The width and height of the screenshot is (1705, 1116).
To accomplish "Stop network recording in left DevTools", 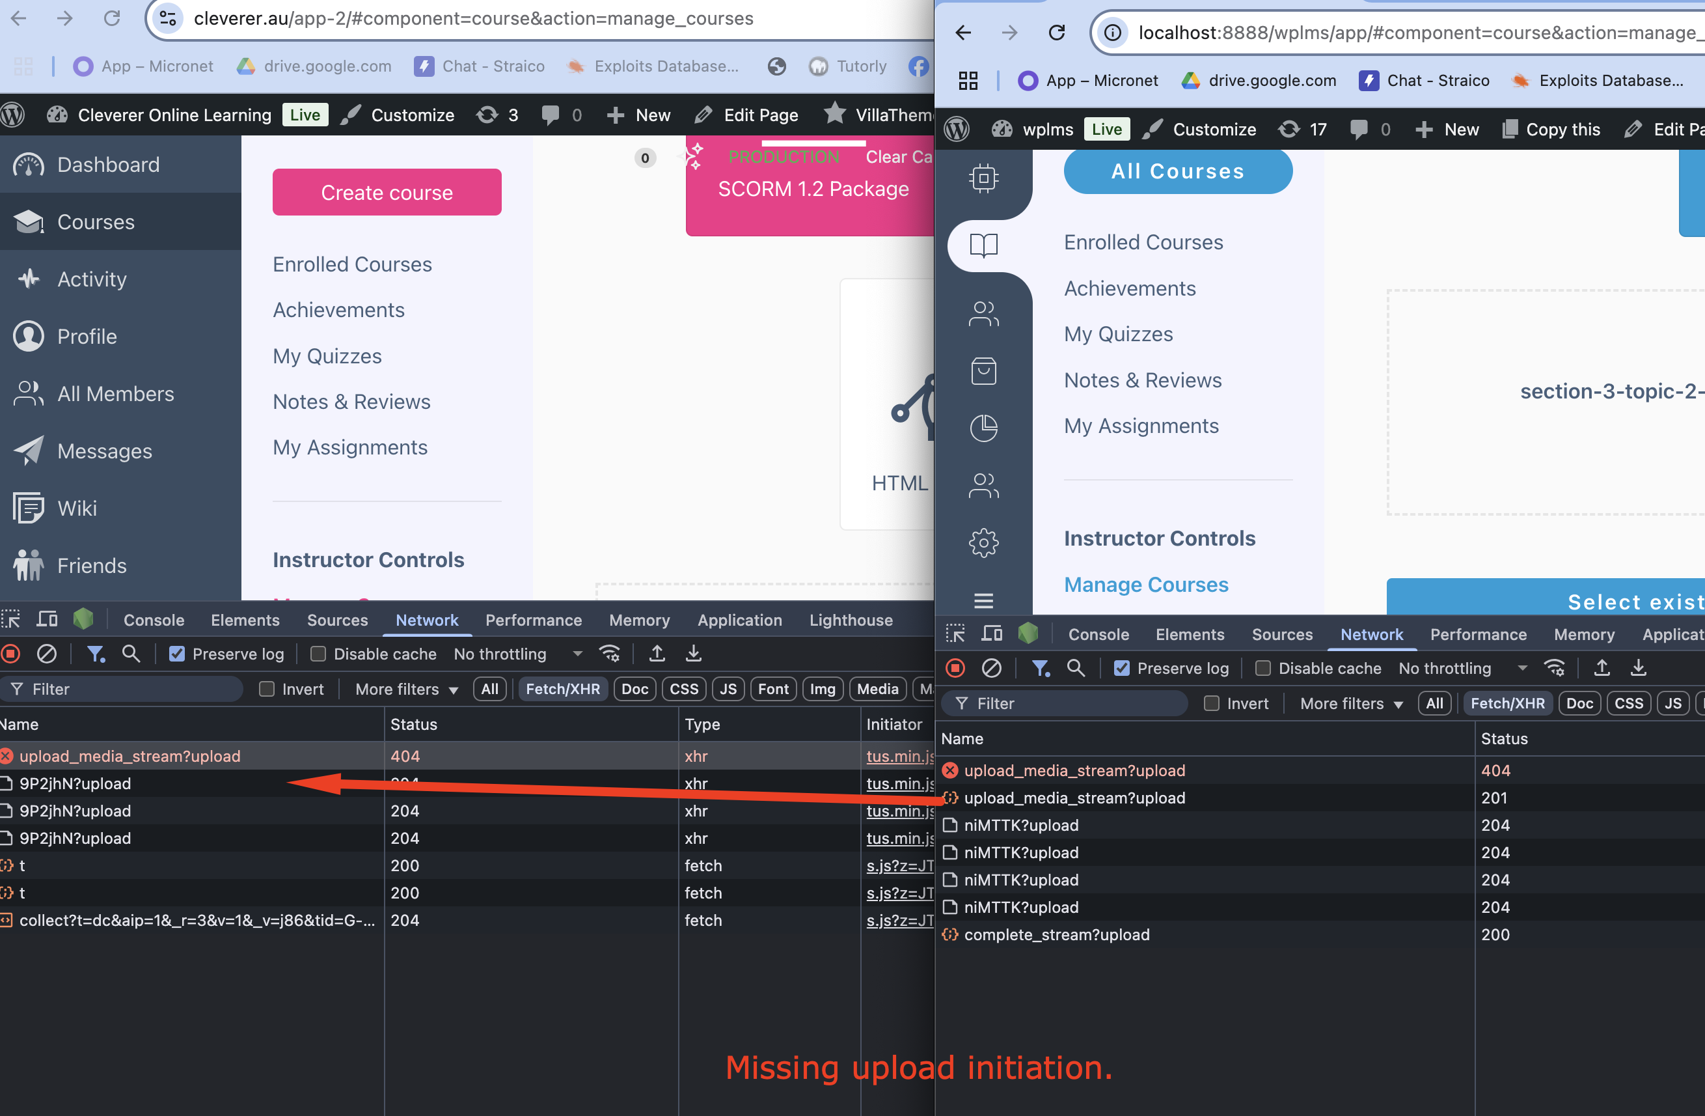I will coord(10,653).
